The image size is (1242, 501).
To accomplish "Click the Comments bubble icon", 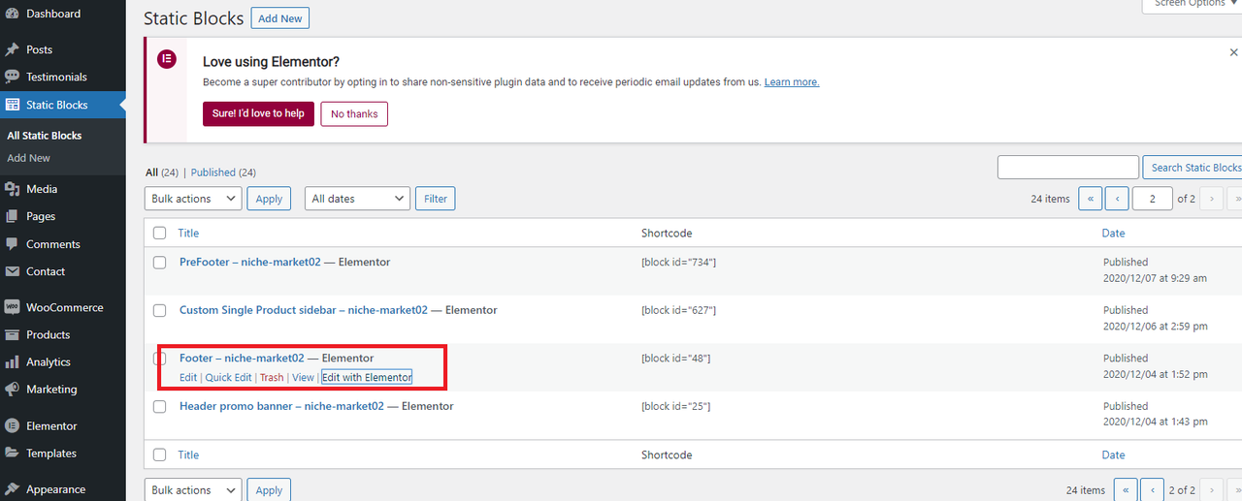I will [x=12, y=244].
